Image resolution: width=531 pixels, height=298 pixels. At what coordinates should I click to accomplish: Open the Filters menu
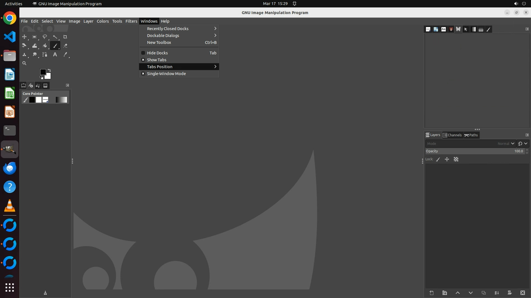pyautogui.click(x=131, y=21)
